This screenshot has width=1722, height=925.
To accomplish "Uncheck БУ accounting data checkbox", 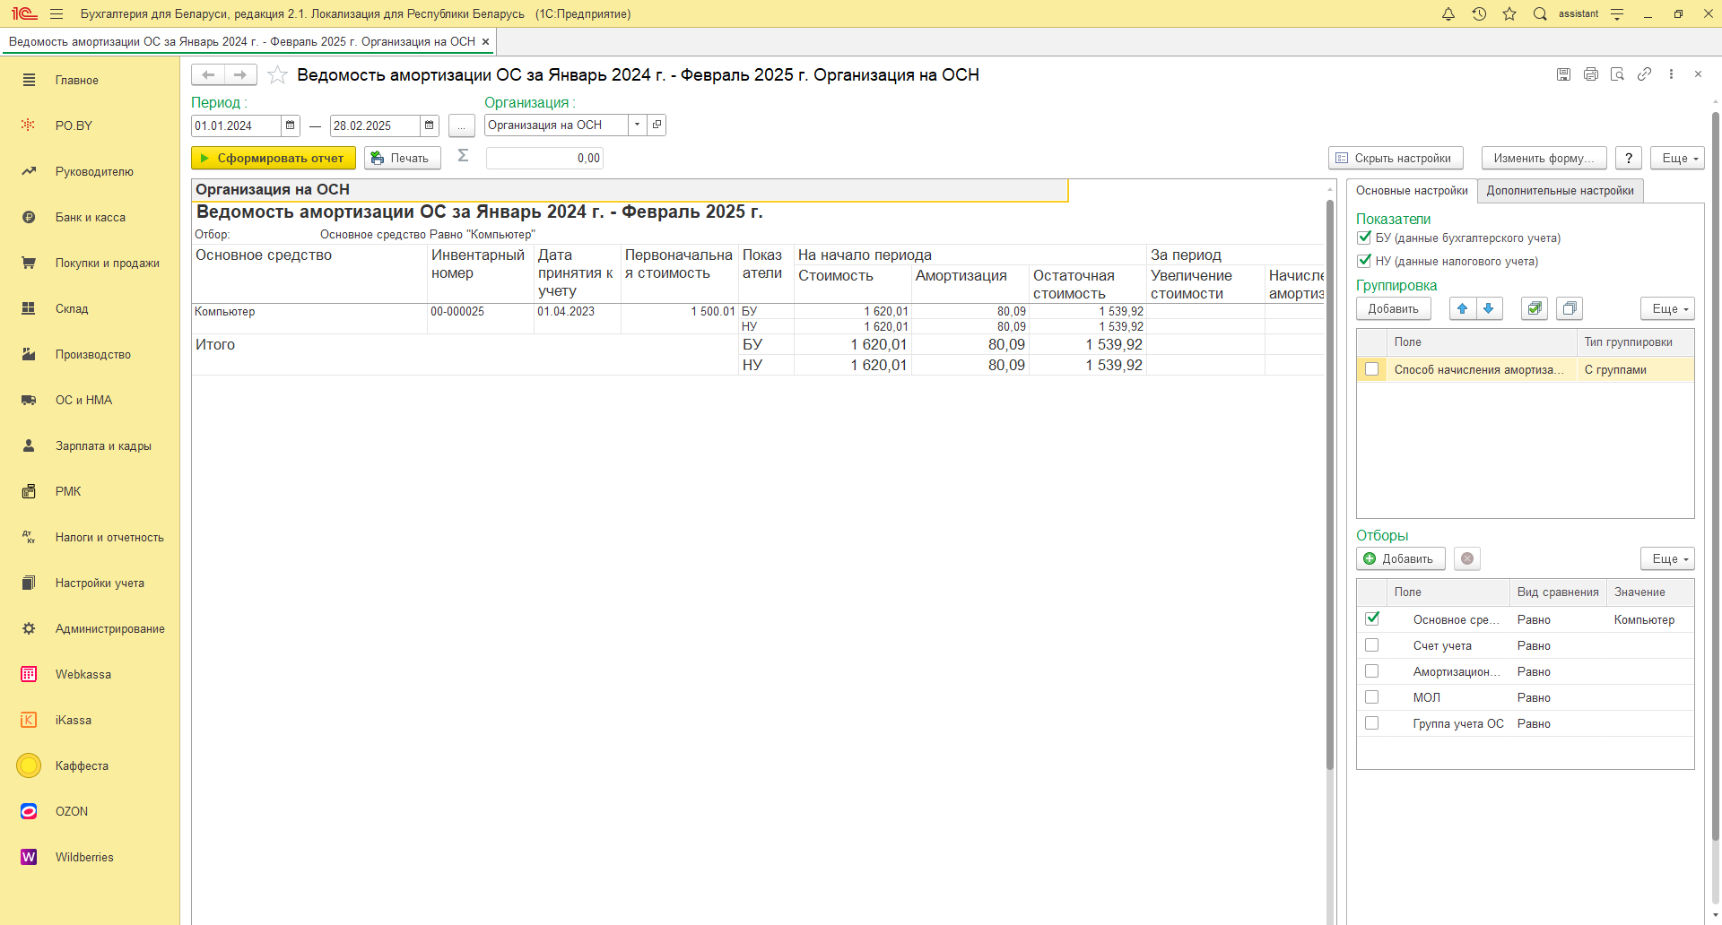I will click(1364, 238).
